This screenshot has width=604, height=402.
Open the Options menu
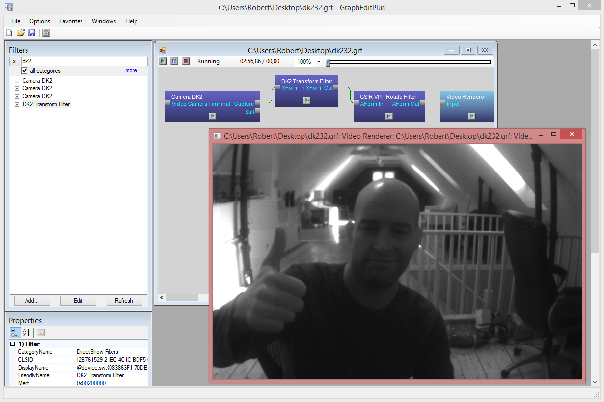tap(40, 21)
